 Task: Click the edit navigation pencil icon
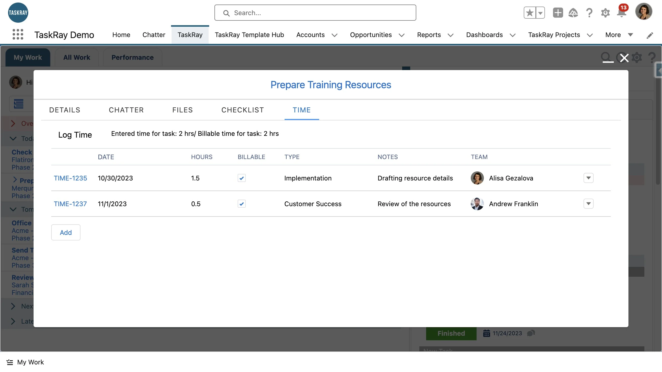649,36
